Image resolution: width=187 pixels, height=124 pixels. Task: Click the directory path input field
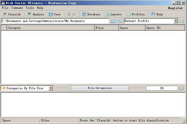click(x=55, y=21)
